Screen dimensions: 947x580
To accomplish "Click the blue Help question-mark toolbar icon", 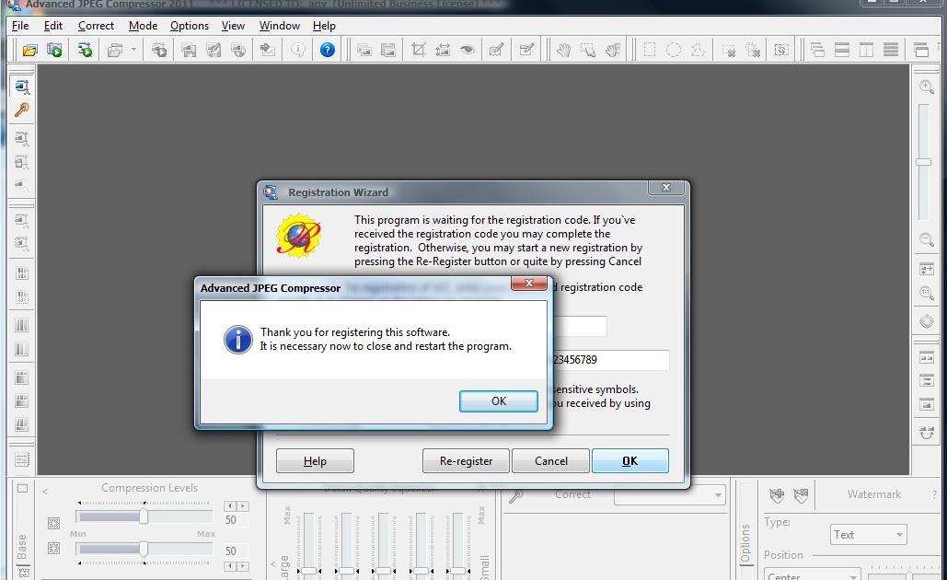I will [328, 50].
